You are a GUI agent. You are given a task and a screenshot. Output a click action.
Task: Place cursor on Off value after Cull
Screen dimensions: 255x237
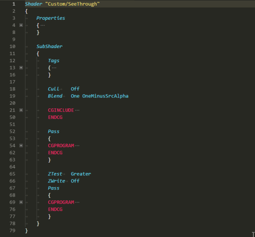point(75,89)
